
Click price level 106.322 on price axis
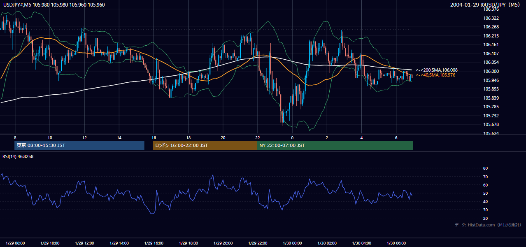(x=491, y=18)
